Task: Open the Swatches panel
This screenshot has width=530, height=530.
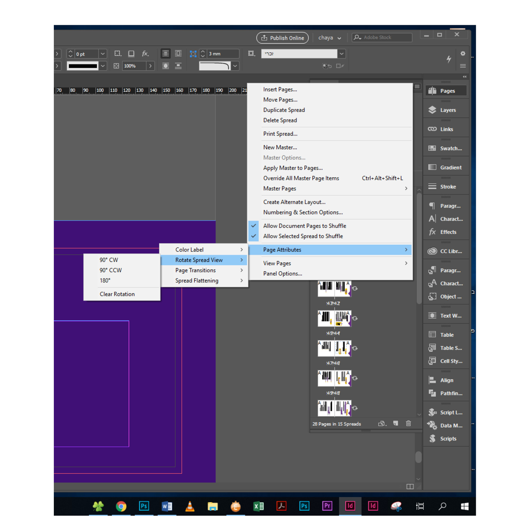Action: (x=446, y=148)
